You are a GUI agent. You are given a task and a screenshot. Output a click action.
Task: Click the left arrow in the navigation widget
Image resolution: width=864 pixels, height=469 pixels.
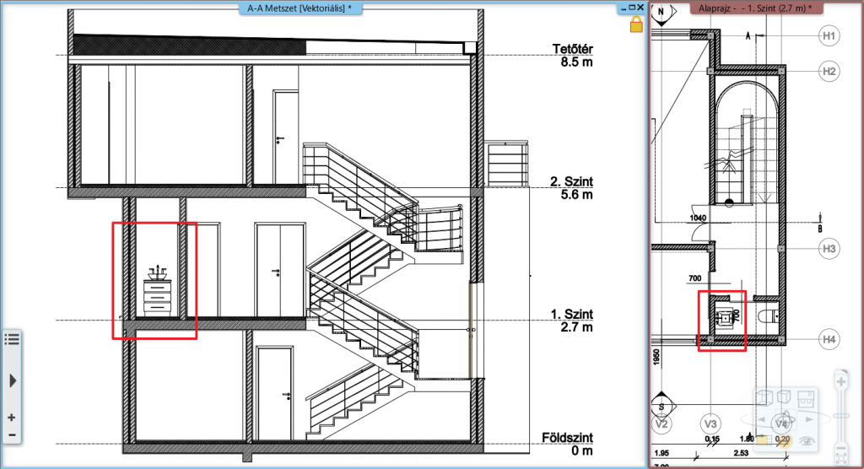pos(762,419)
